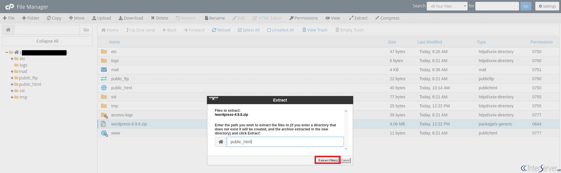Screen dimensions: 561x173
Task: Focus the directory path input field
Action: (x=47, y=30)
